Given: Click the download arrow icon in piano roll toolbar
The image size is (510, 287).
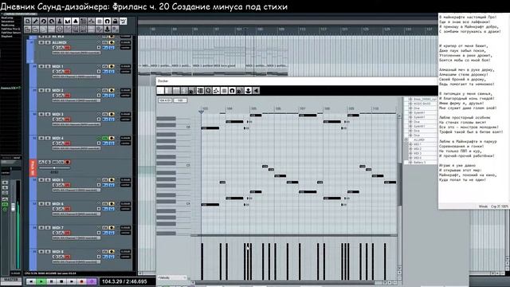Looking at the screenshot, I should (248, 90).
